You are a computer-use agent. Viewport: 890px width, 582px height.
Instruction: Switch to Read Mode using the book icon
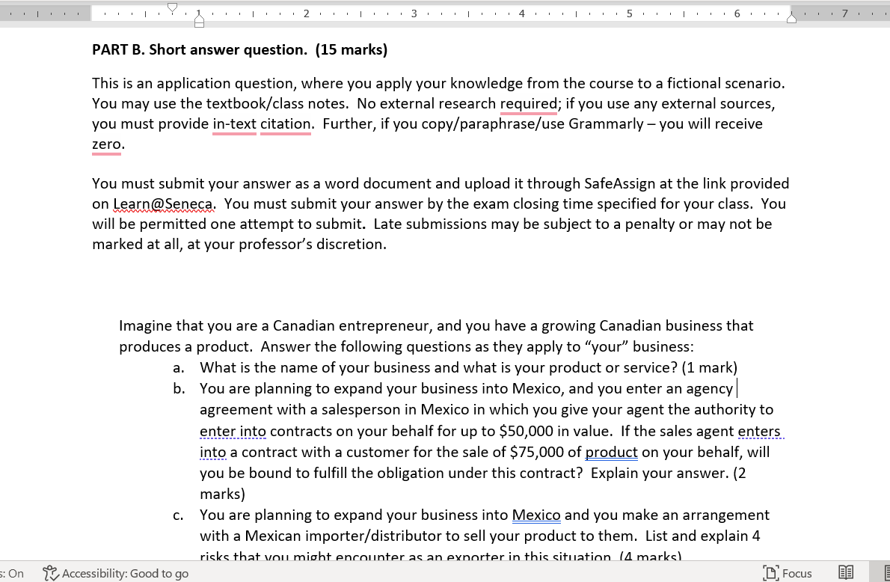(x=845, y=572)
